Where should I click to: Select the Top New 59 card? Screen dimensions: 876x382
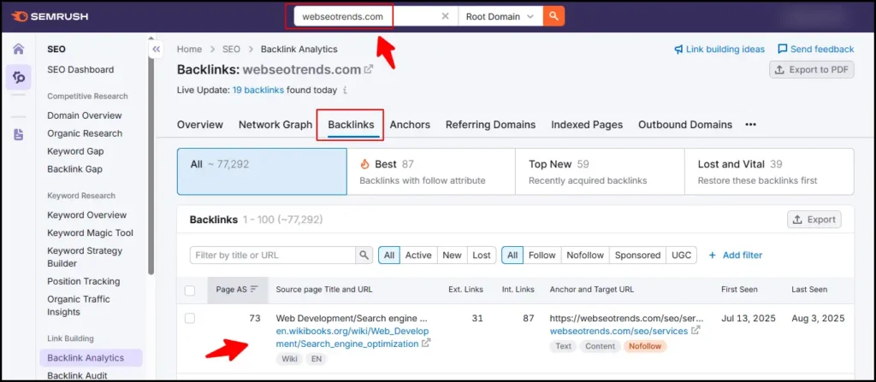(600, 172)
